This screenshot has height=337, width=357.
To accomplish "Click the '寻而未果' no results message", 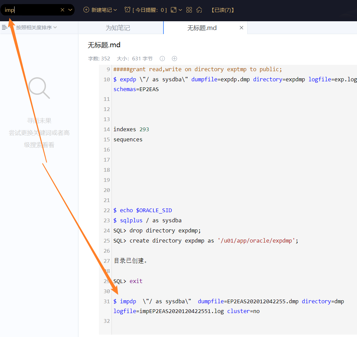I will point(39,120).
